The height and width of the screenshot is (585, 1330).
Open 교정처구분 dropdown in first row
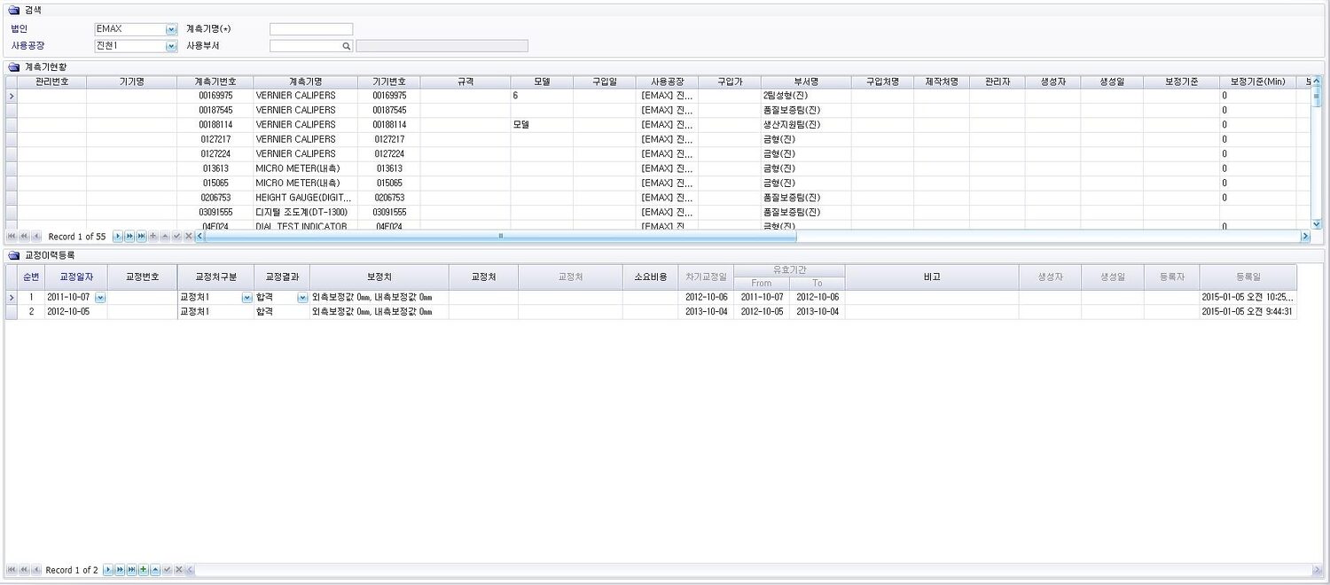coord(246,298)
